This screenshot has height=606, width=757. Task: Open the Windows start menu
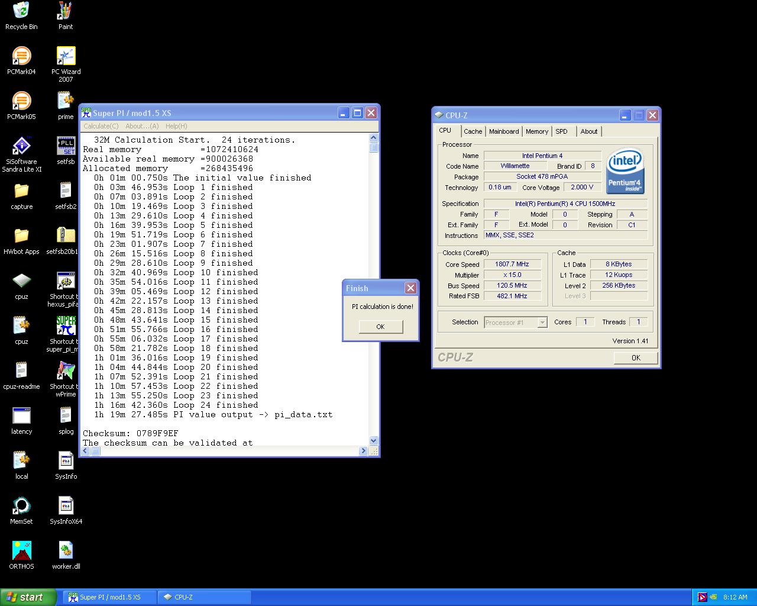tap(28, 597)
